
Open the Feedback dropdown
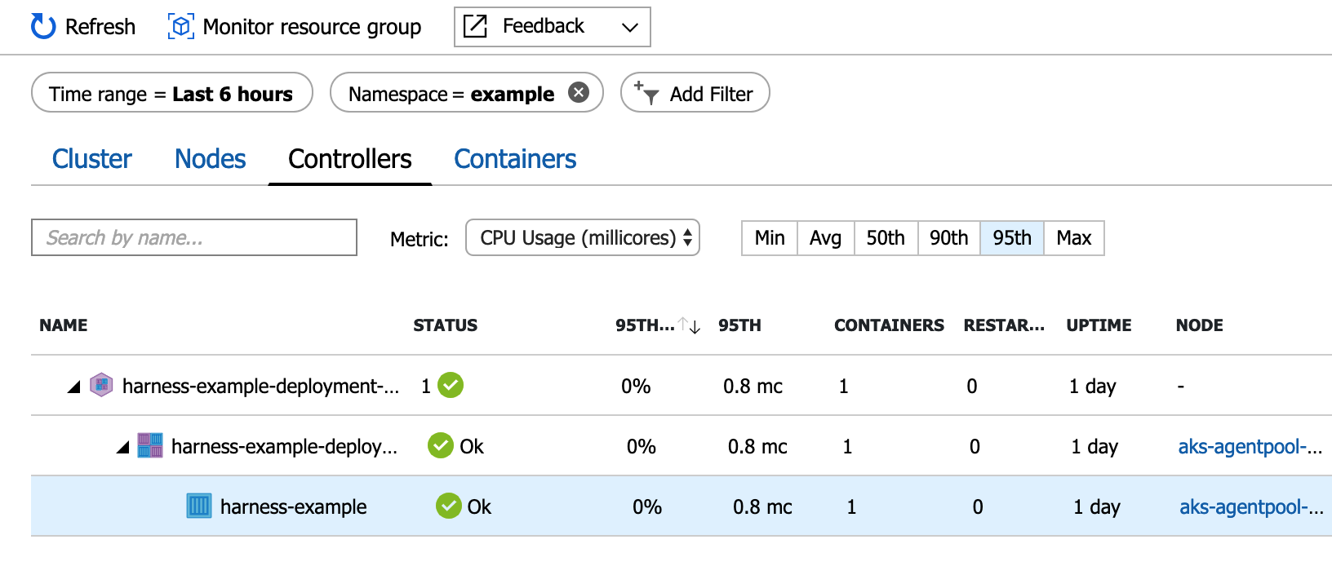click(553, 27)
